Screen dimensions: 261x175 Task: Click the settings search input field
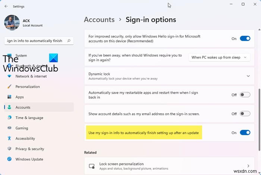coord(39,41)
